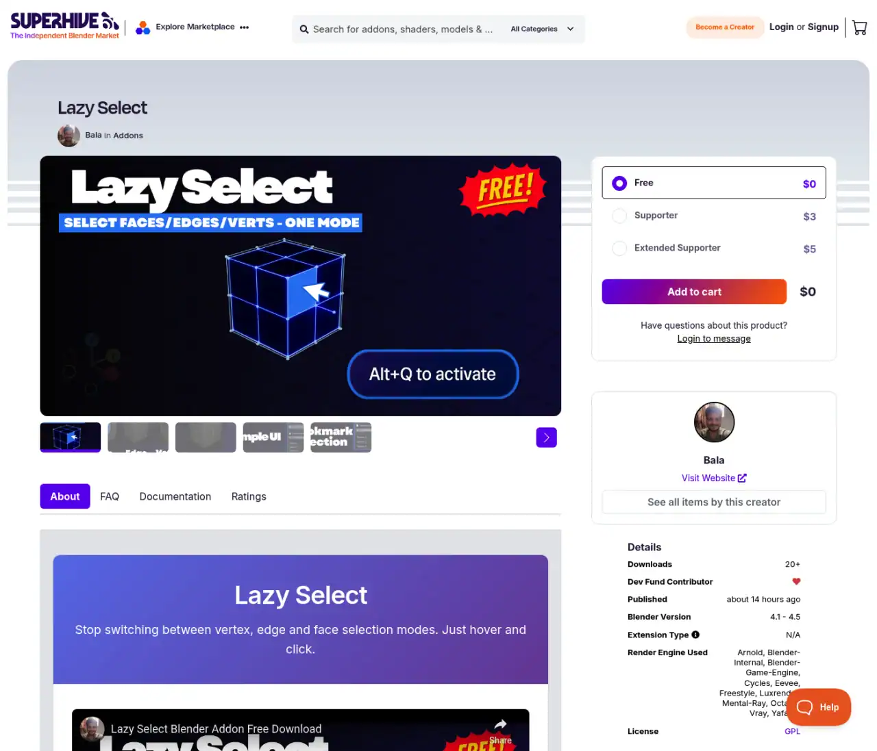The image size is (877, 751).
Task: Switch to the Documentation tab
Action: [175, 496]
